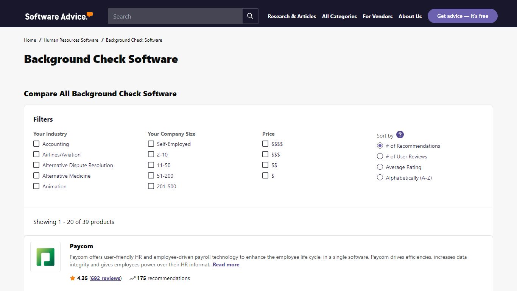Check the 11-50 company size
Screen dimensions: 517x291
[x=151, y=165]
